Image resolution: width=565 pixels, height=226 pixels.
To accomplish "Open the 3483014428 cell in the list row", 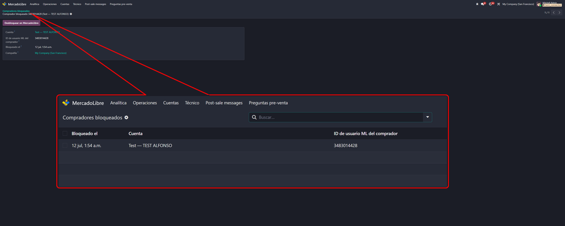I will 345,146.
